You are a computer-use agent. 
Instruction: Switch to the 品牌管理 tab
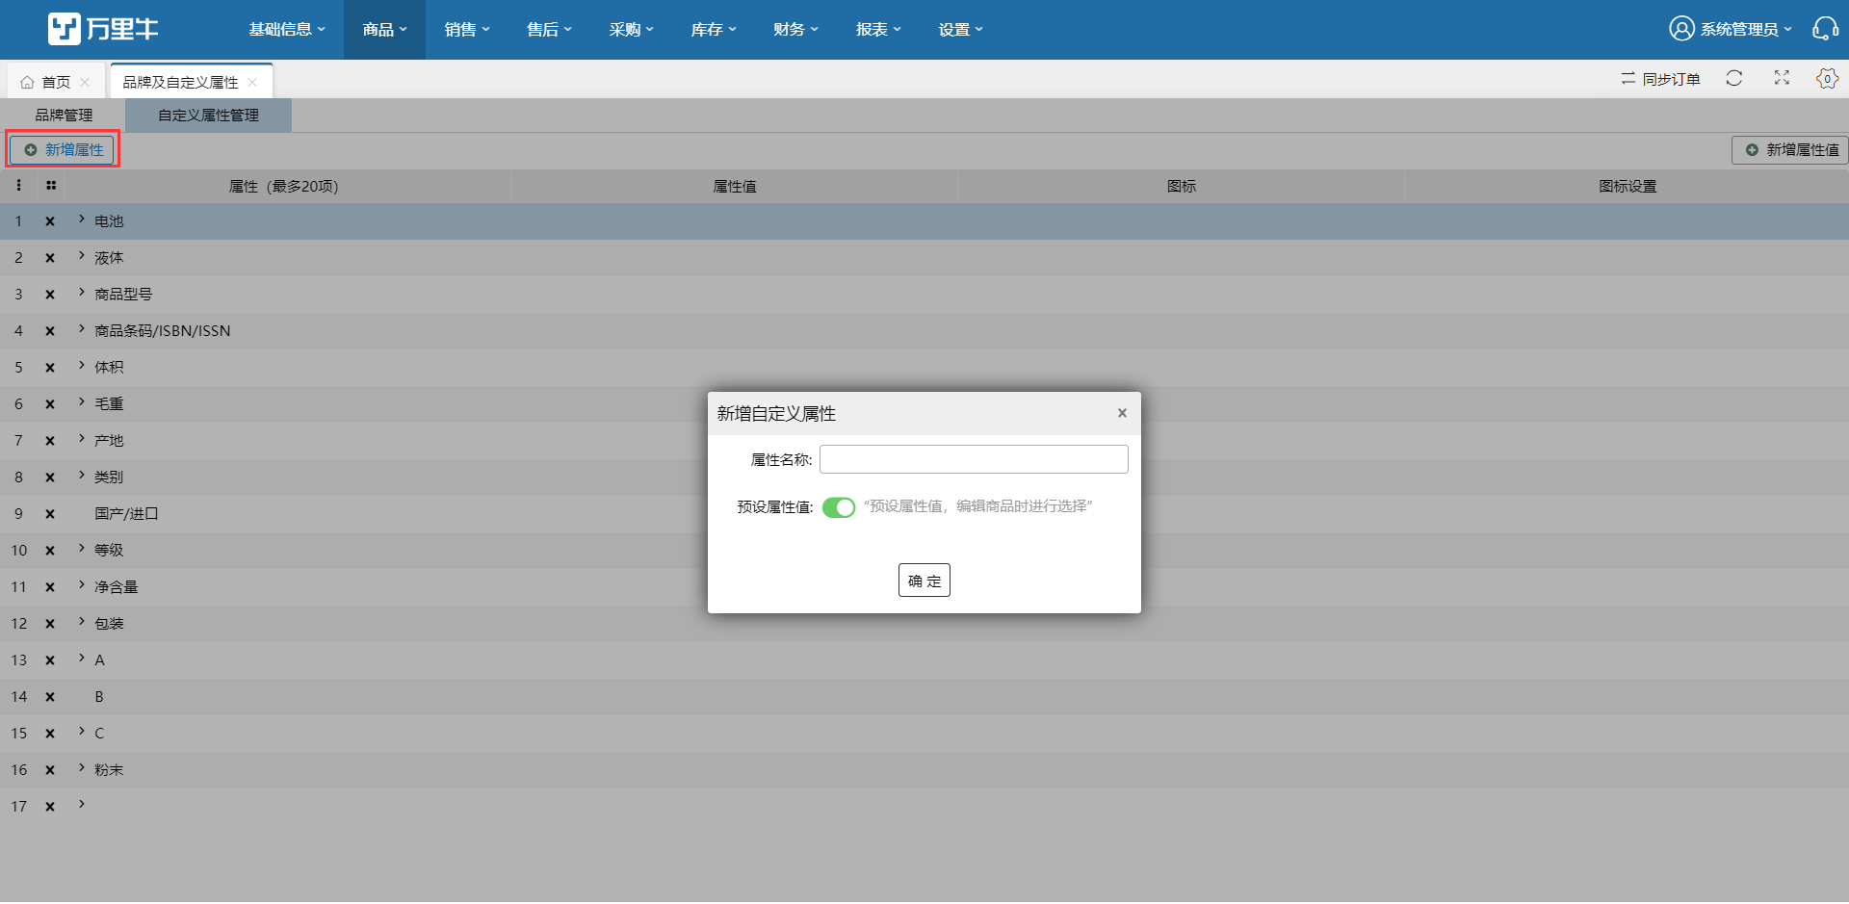click(64, 116)
